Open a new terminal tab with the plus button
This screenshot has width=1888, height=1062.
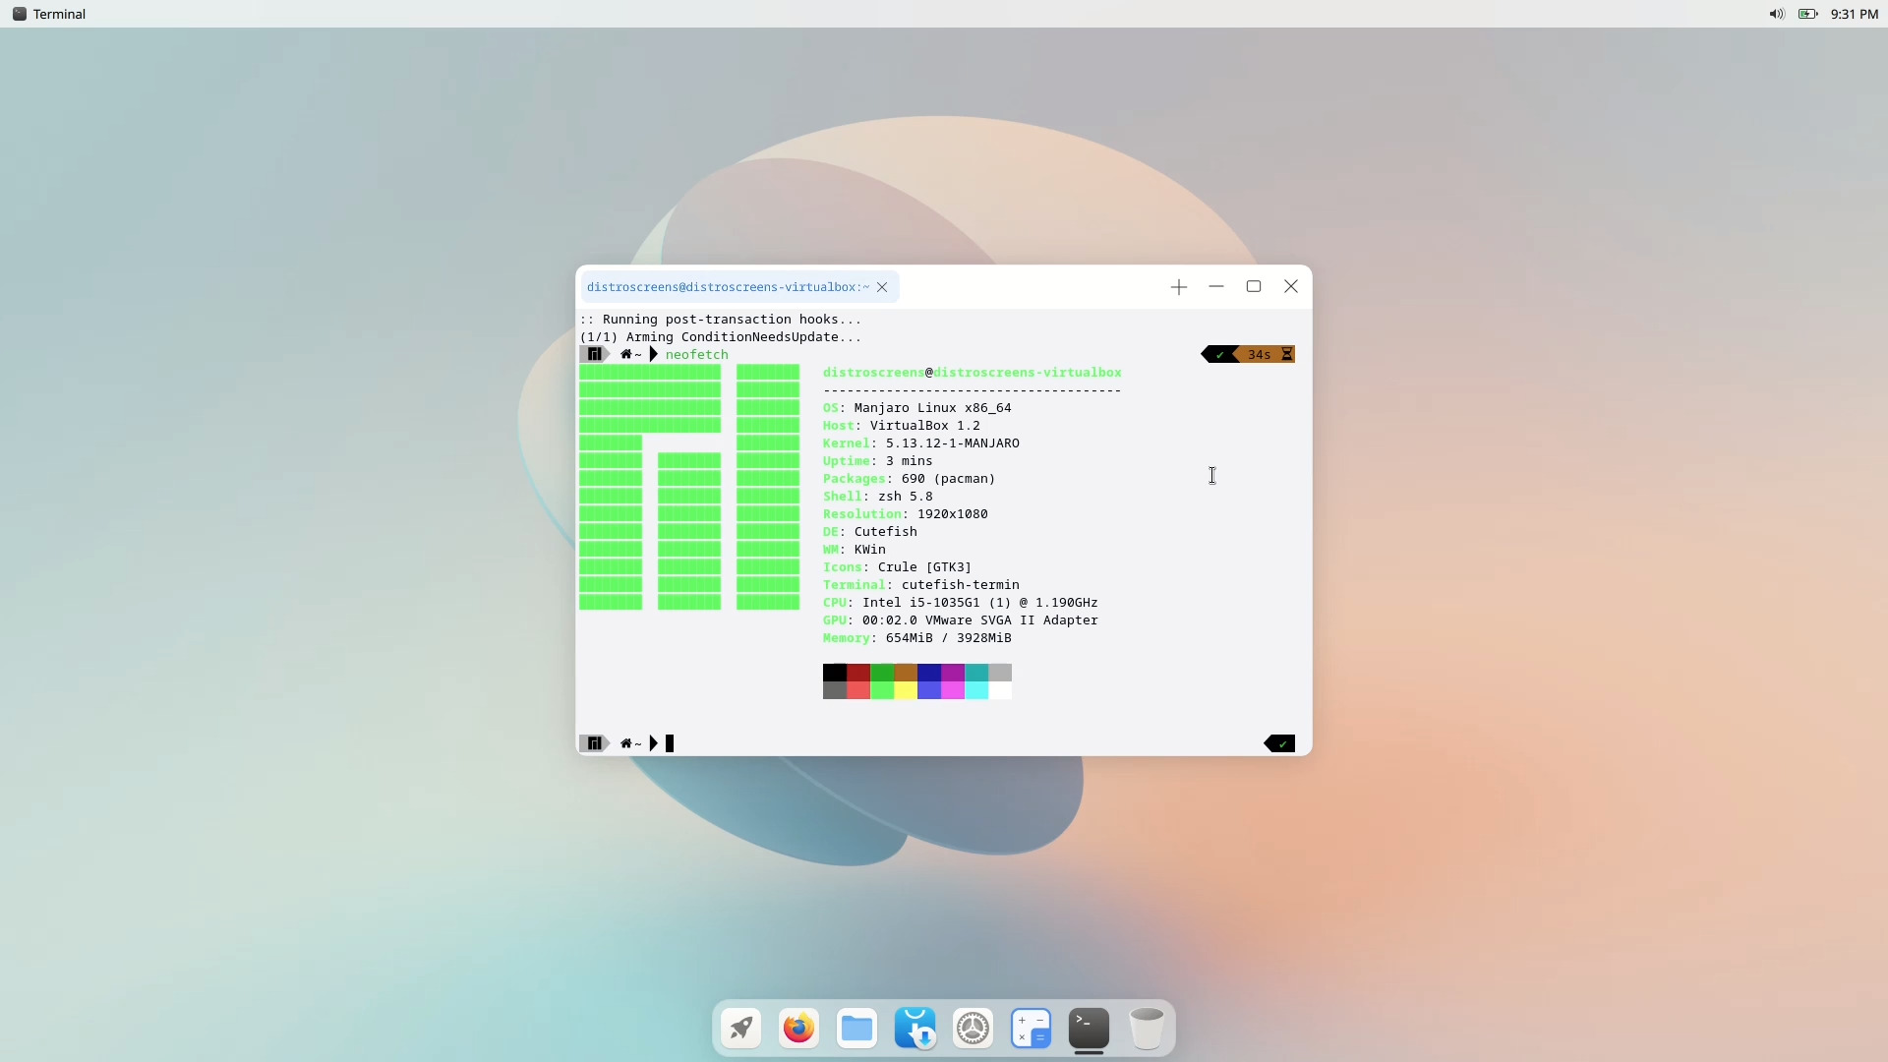click(1178, 286)
